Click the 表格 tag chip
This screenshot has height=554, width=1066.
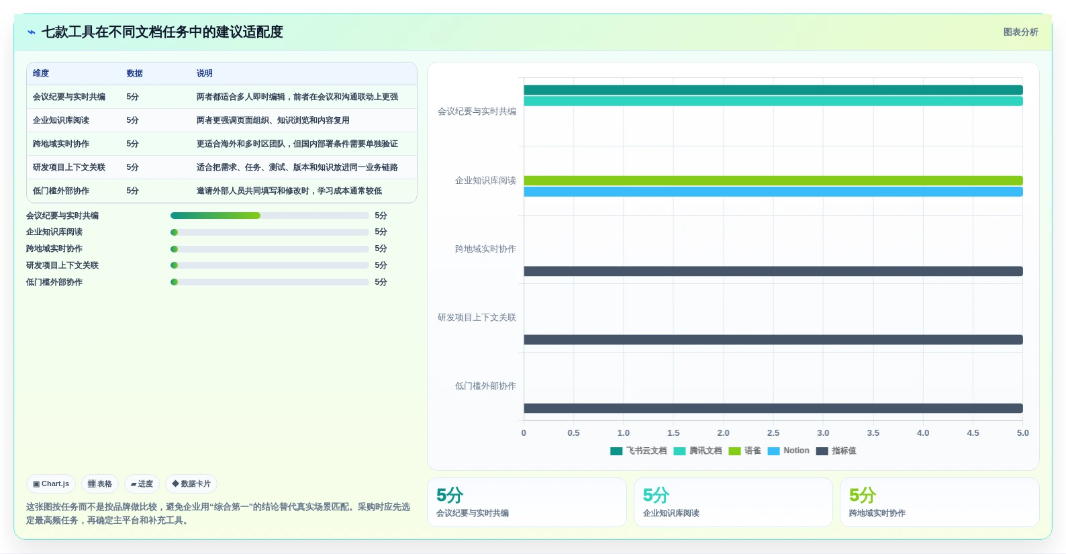pyautogui.click(x=100, y=483)
